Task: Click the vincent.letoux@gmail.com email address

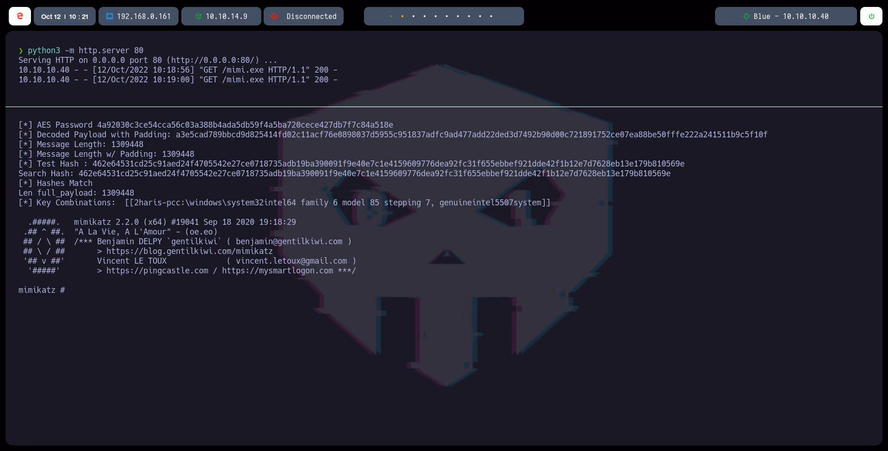Action: click(x=292, y=261)
